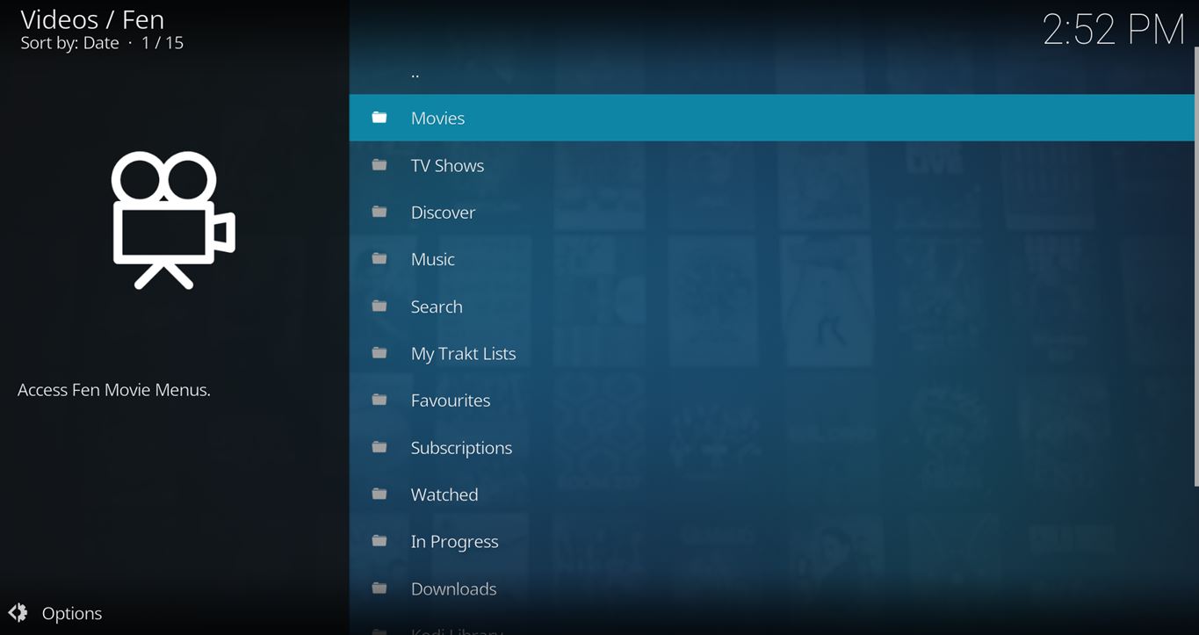
Task: Click the Options button label
Action: coord(72,614)
